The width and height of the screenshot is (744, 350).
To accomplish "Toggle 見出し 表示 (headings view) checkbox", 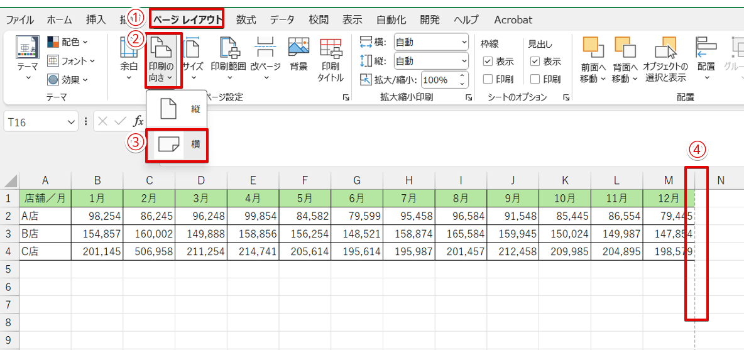I will pos(535,61).
